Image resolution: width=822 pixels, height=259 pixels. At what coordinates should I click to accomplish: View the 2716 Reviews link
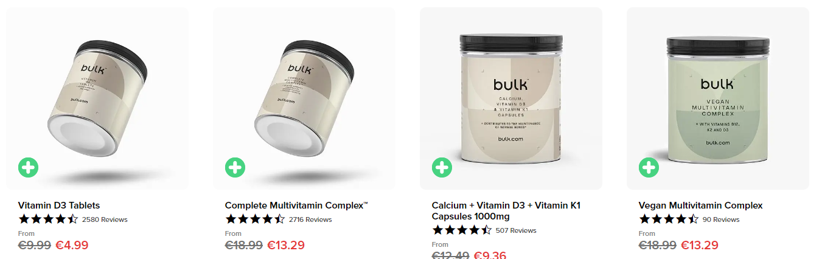(310, 219)
